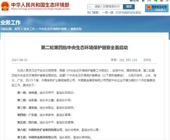This screenshot has height=140, width=170.
Task: Open 督察进驻 in the breadcrumb
Action: (x=76, y=29)
